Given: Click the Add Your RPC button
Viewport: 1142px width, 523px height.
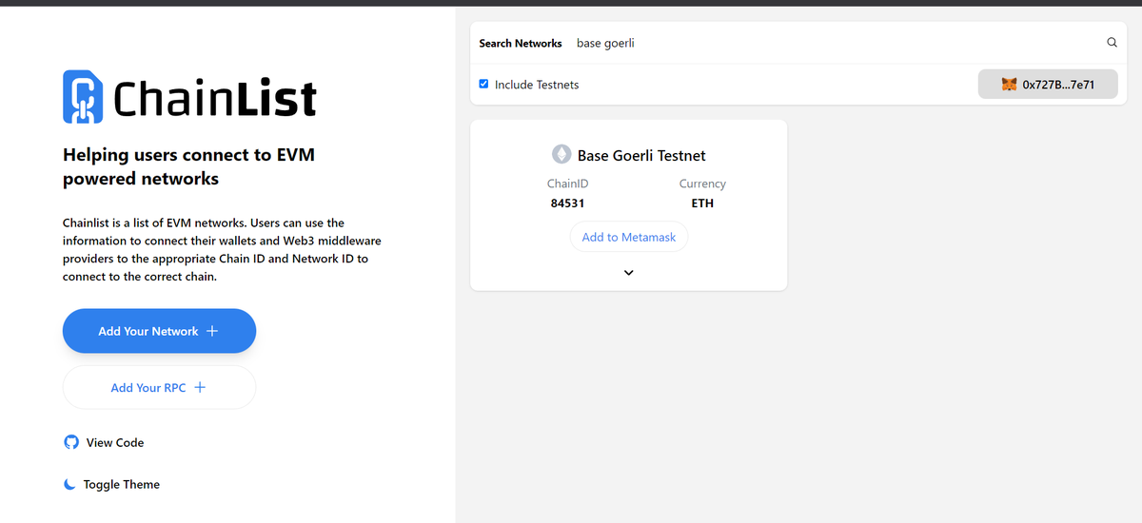Looking at the screenshot, I should click(x=159, y=387).
